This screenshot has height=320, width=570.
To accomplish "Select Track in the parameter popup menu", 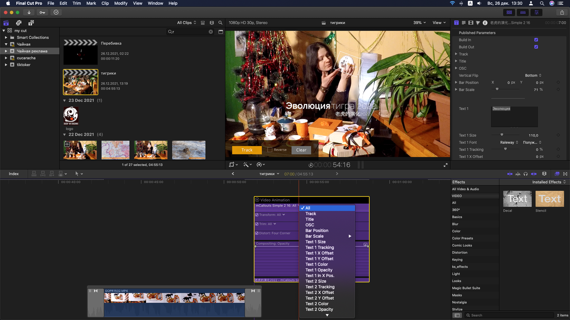I will [327, 214].
